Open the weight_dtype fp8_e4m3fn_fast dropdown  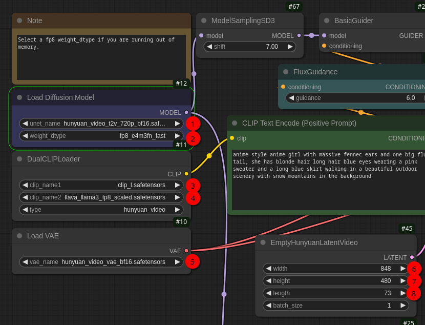tap(101, 136)
